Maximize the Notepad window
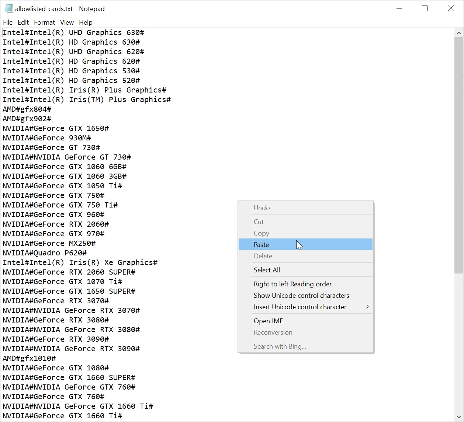The width and height of the screenshot is (464, 422). (425, 8)
